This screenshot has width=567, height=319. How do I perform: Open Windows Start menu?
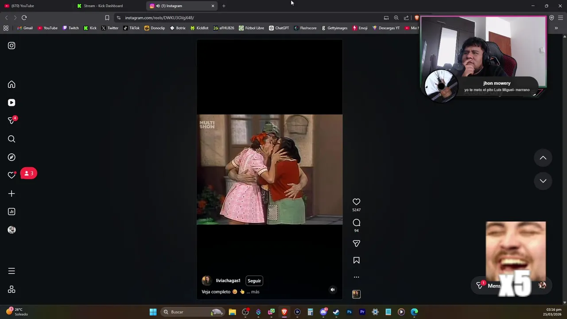(x=153, y=312)
